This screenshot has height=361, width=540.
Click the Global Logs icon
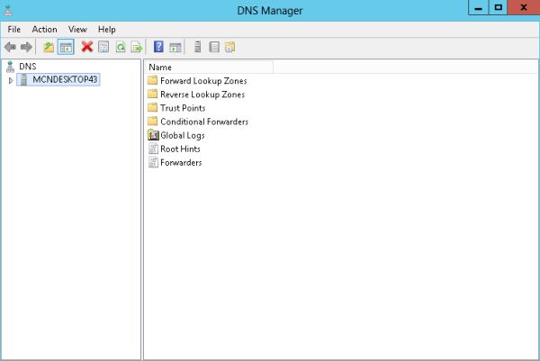click(153, 135)
